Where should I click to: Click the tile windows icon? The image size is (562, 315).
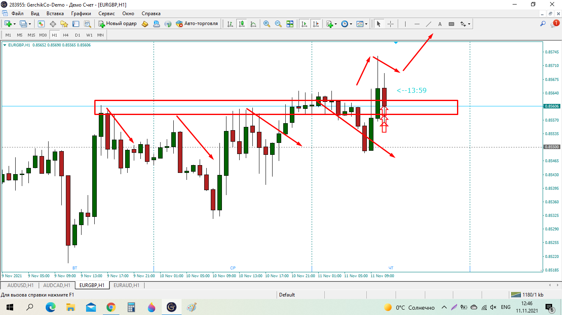coord(290,24)
